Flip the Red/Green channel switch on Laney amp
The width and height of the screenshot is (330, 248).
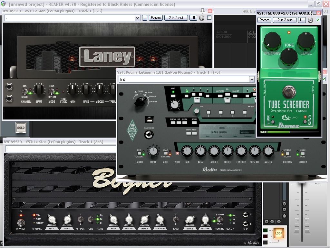24,92
